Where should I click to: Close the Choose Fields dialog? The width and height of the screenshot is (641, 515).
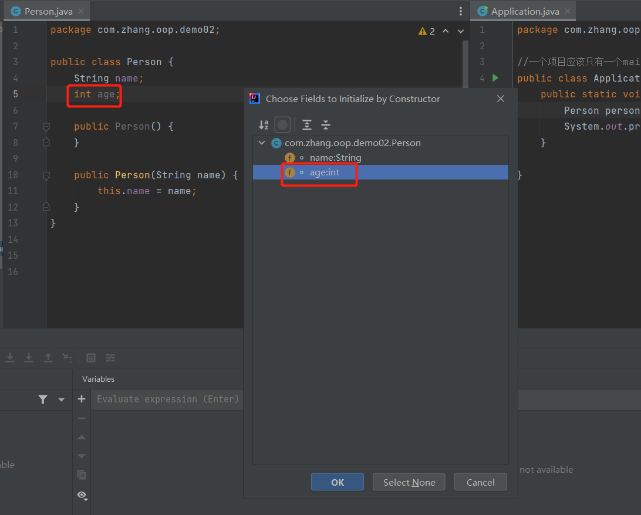coord(500,99)
